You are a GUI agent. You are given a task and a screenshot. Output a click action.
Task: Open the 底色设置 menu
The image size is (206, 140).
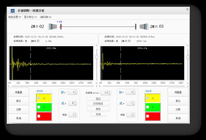click(15, 17)
